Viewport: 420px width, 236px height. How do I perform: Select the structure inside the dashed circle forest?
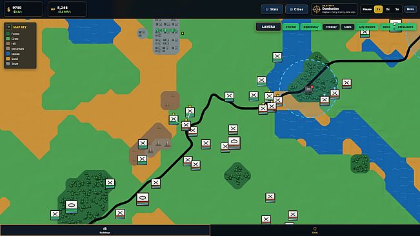[x=308, y=88]
